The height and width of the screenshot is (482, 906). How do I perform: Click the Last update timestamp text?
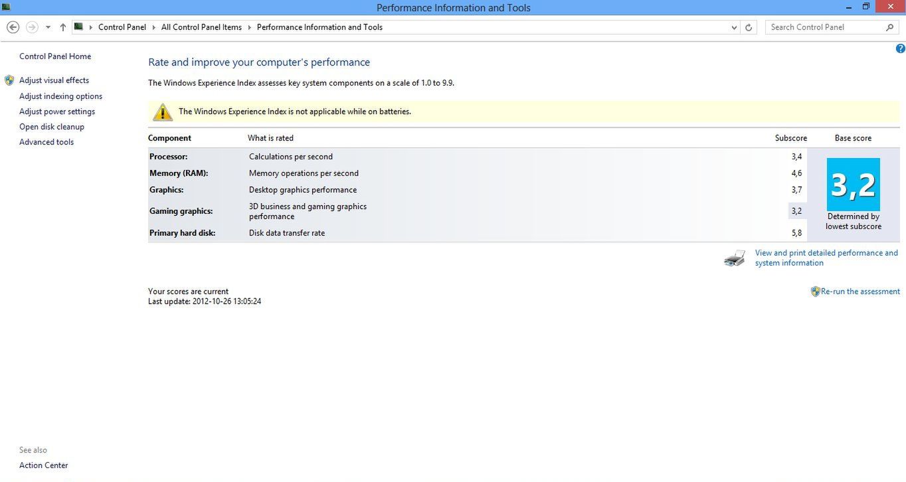click(205, 301)
